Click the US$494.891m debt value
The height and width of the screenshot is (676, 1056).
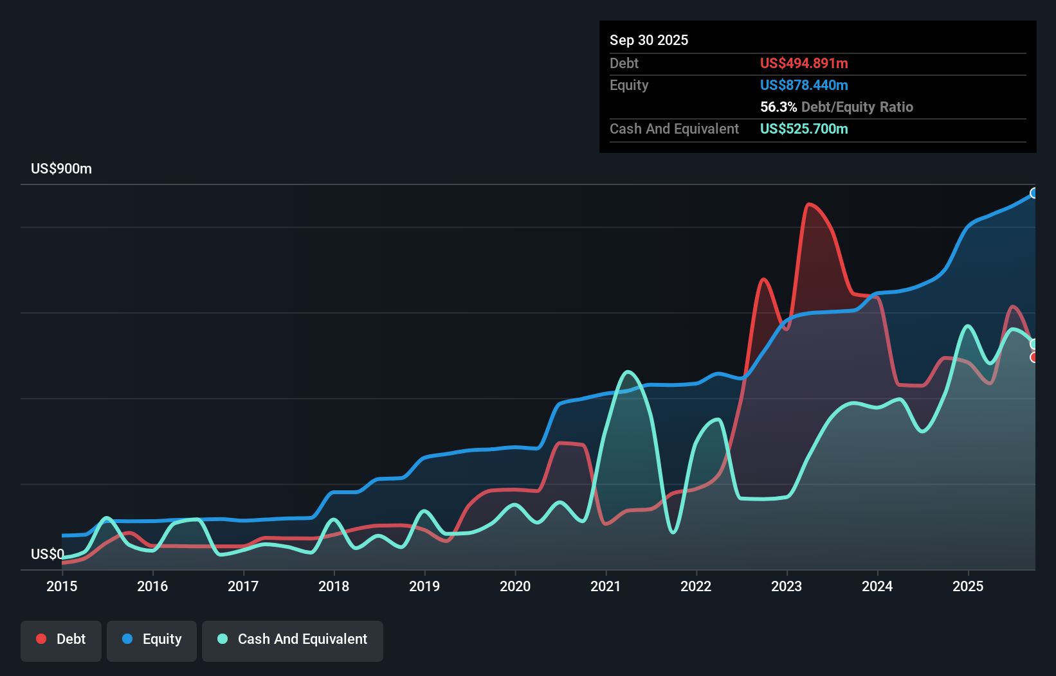(x=804, y=63)
